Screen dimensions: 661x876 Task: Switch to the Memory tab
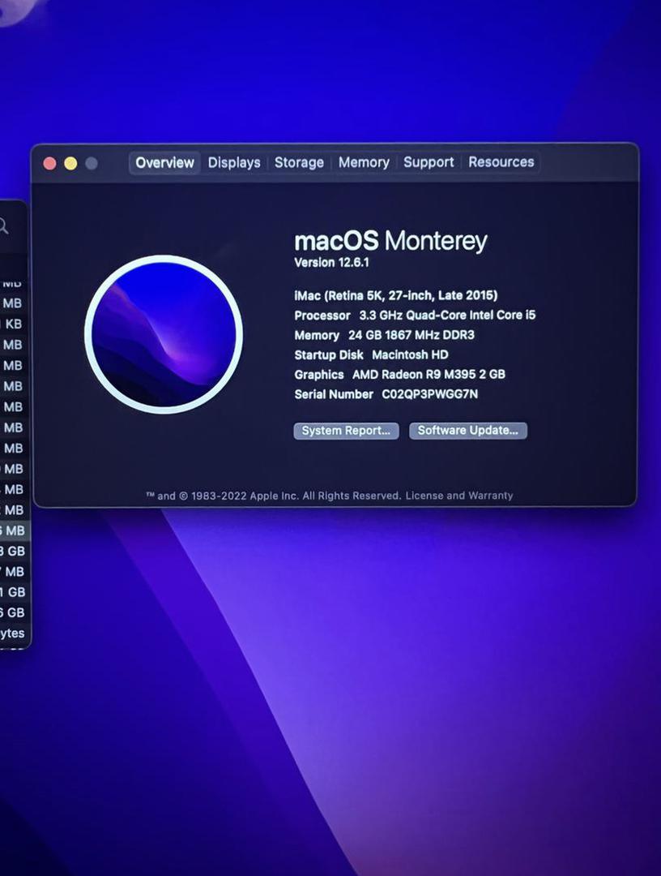[x=364, y=162]
